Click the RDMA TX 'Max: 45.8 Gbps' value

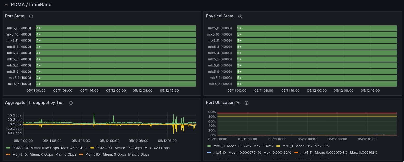pyautogui.click(x=74, y=148)
